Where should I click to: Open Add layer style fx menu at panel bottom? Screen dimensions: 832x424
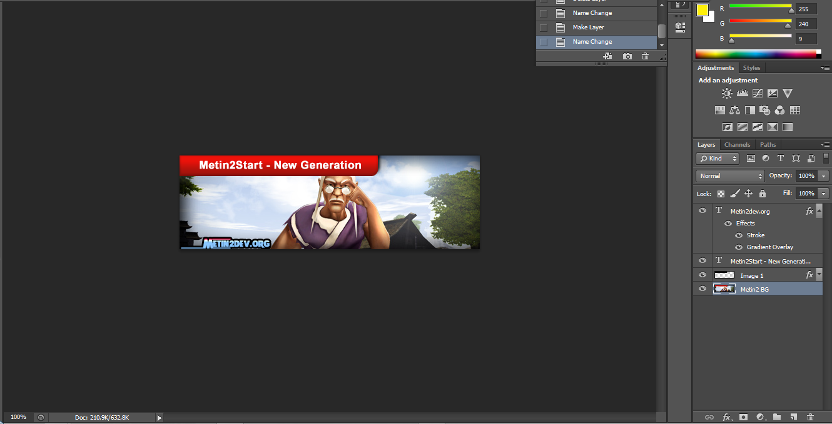[727, 417]
